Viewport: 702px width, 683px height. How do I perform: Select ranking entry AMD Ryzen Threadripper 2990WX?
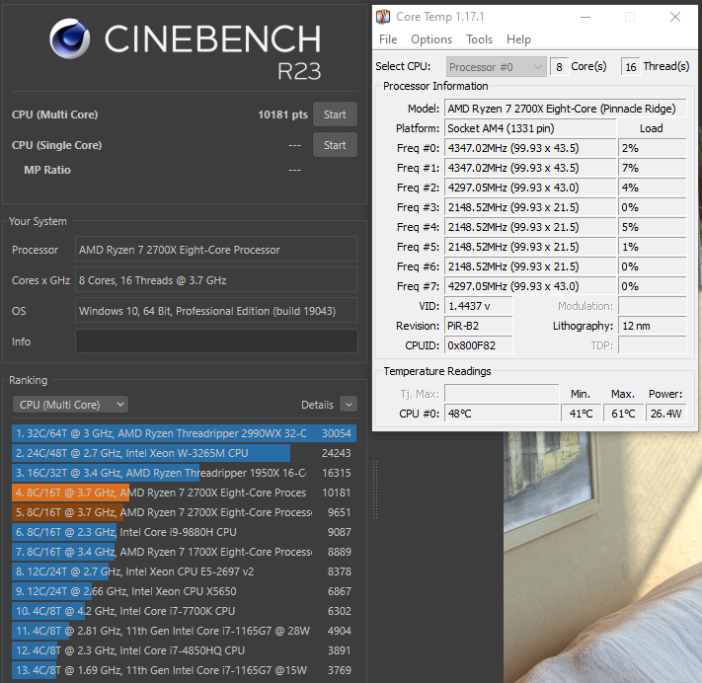pyautogui.click(x=184, y=433)
